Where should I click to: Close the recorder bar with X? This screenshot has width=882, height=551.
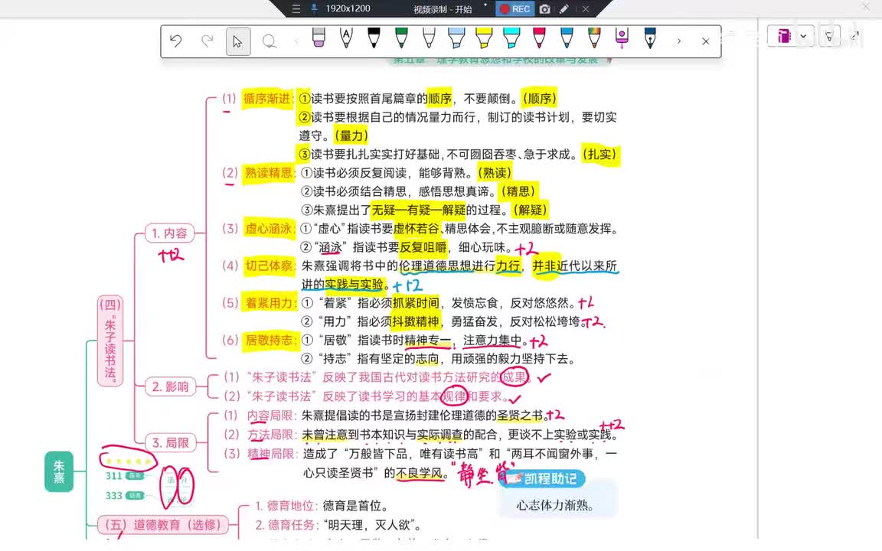(x=586, y=9)
